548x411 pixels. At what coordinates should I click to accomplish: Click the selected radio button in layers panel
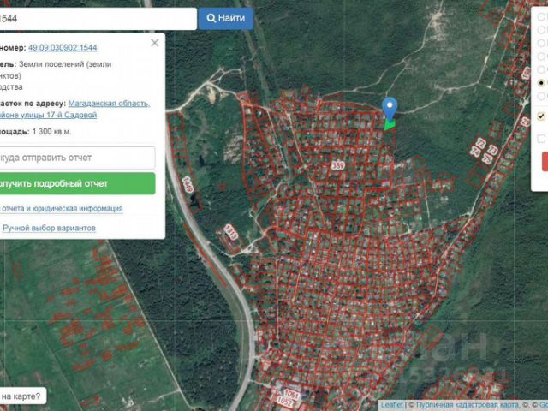(x=541, y=83)
